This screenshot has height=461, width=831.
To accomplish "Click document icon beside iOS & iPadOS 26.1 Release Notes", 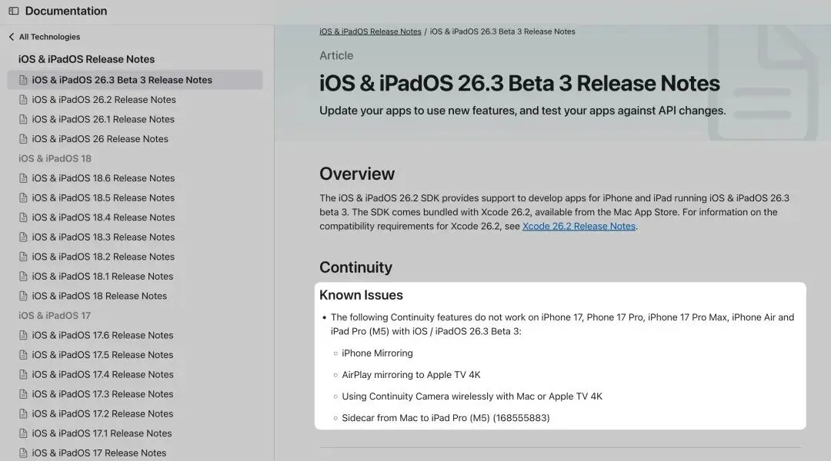I will [x=23, y=119].
